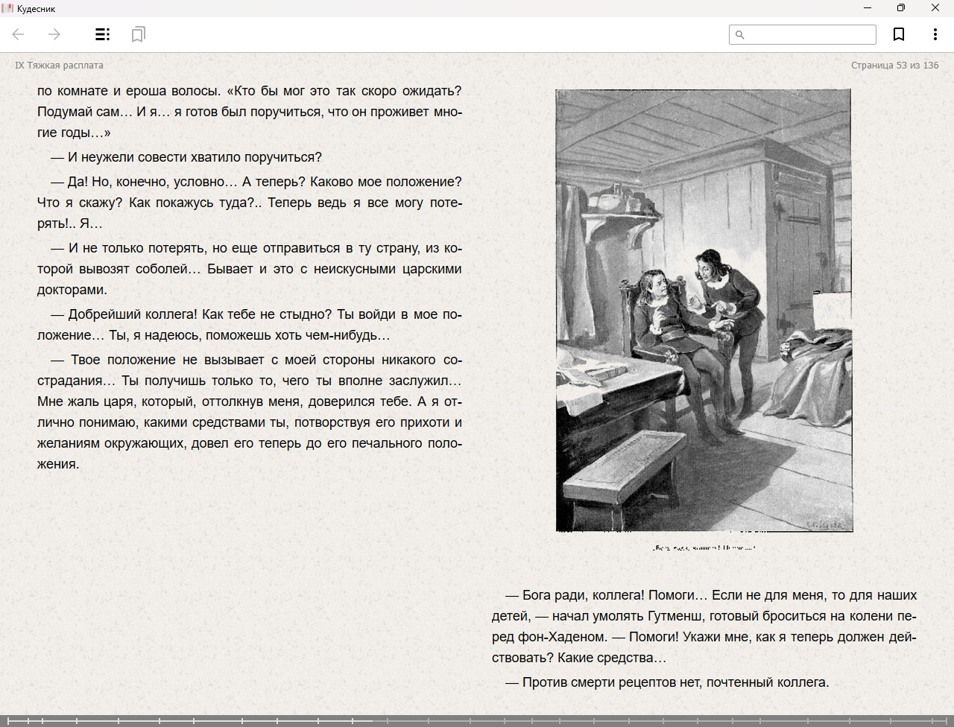Show the saved bookmarks list

click(138, 34)
